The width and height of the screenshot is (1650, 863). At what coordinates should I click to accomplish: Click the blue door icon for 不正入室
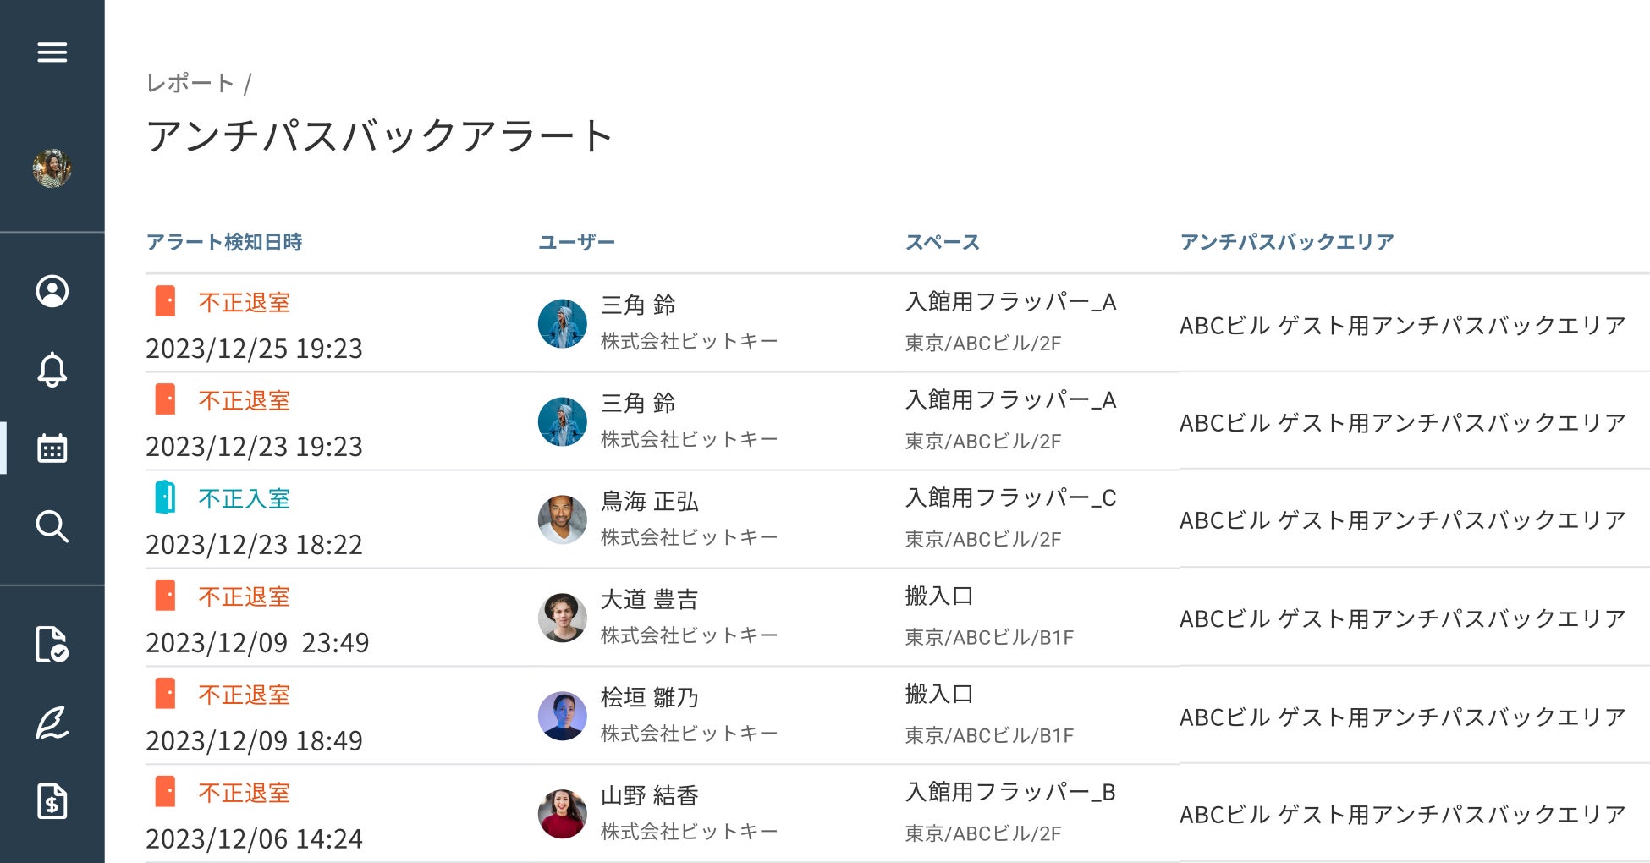[165, 497]
